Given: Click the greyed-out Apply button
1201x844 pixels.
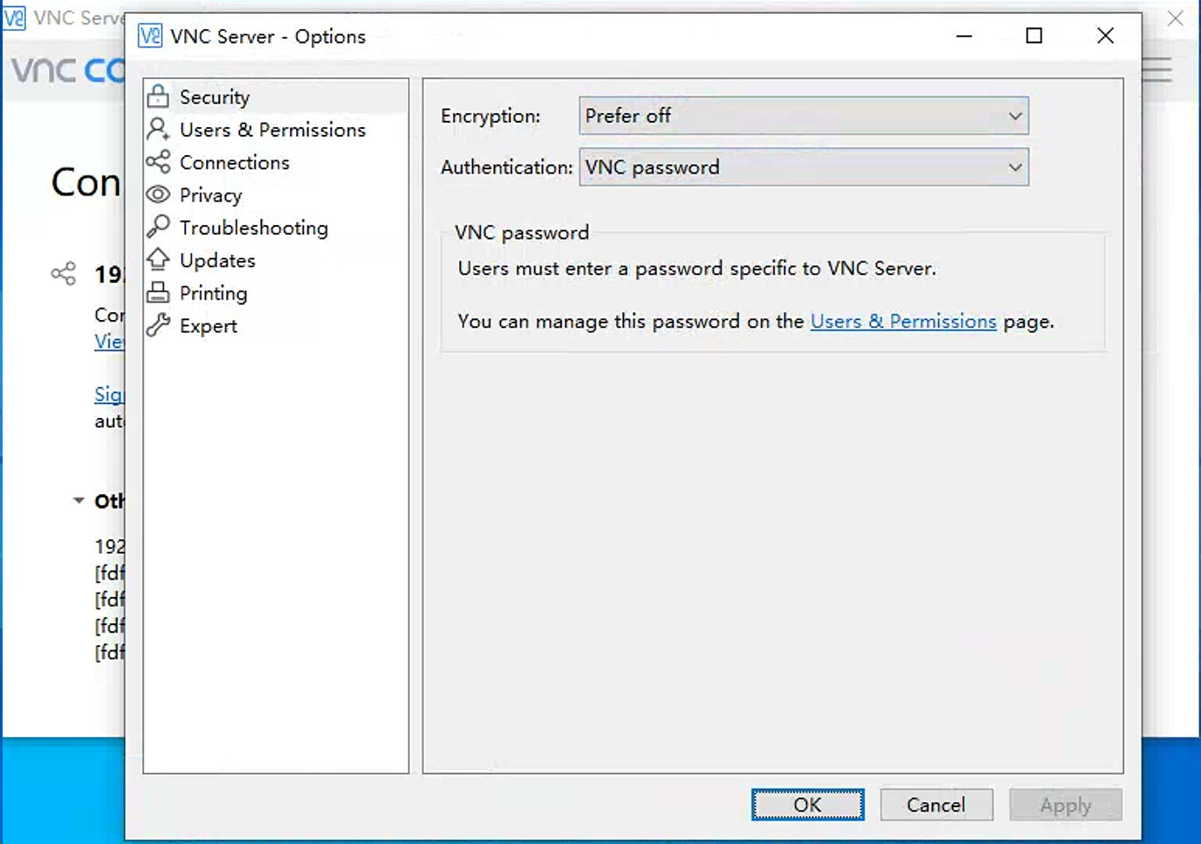Looking at the screenshot, I should click(x=1065, y=805).
